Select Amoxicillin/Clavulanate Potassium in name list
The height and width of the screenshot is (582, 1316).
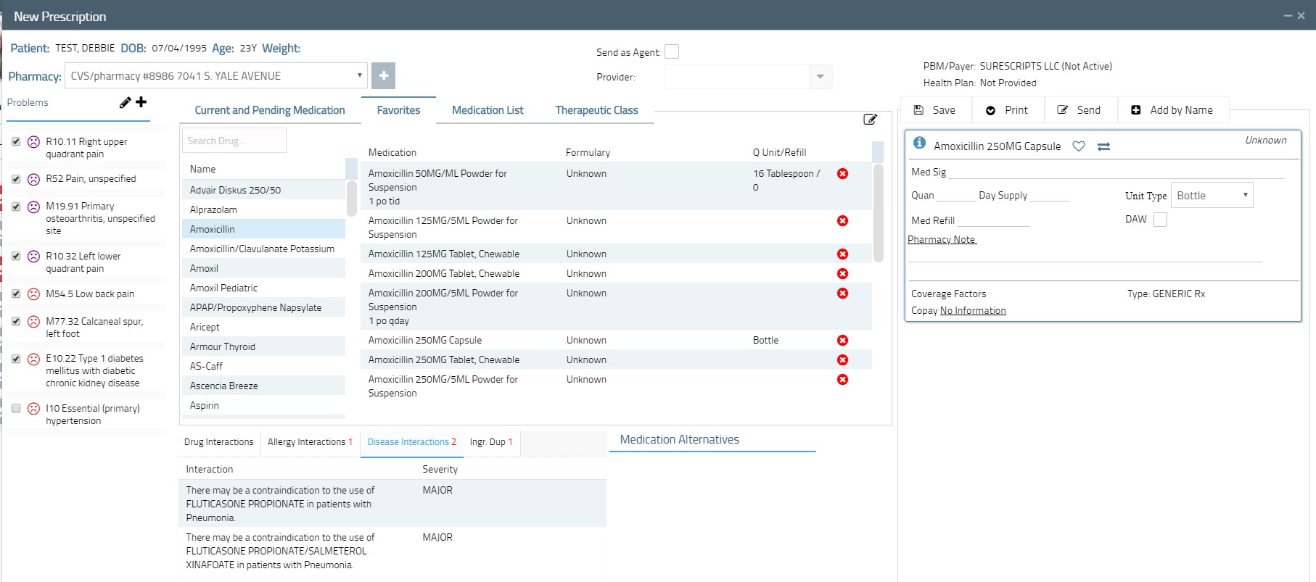click(264, 249)
